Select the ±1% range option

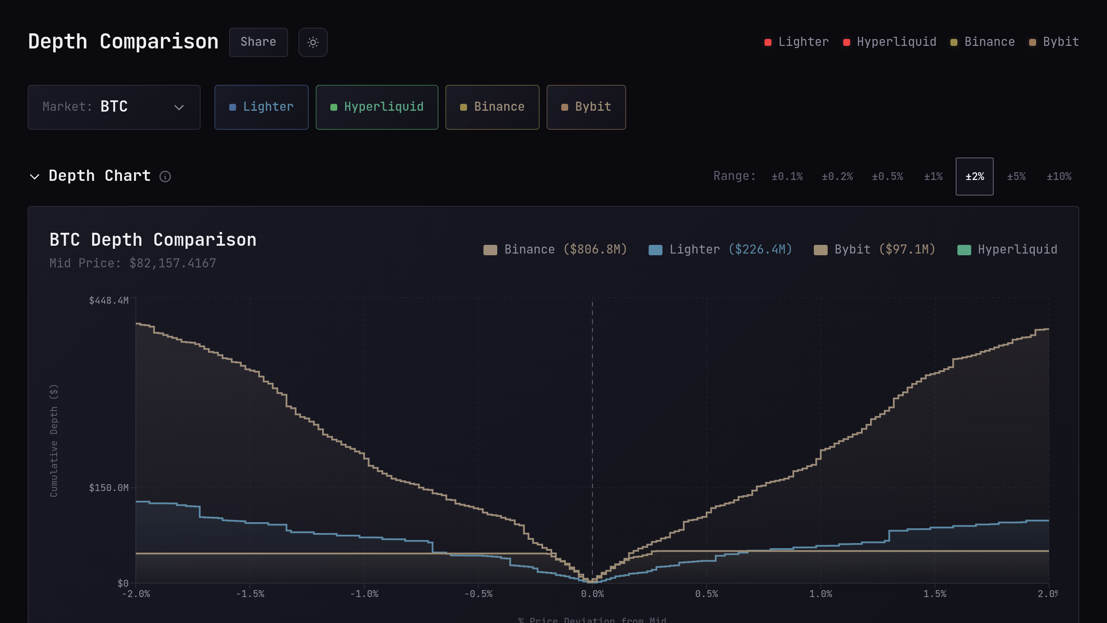pyautogui.click(x=933, y=177)
